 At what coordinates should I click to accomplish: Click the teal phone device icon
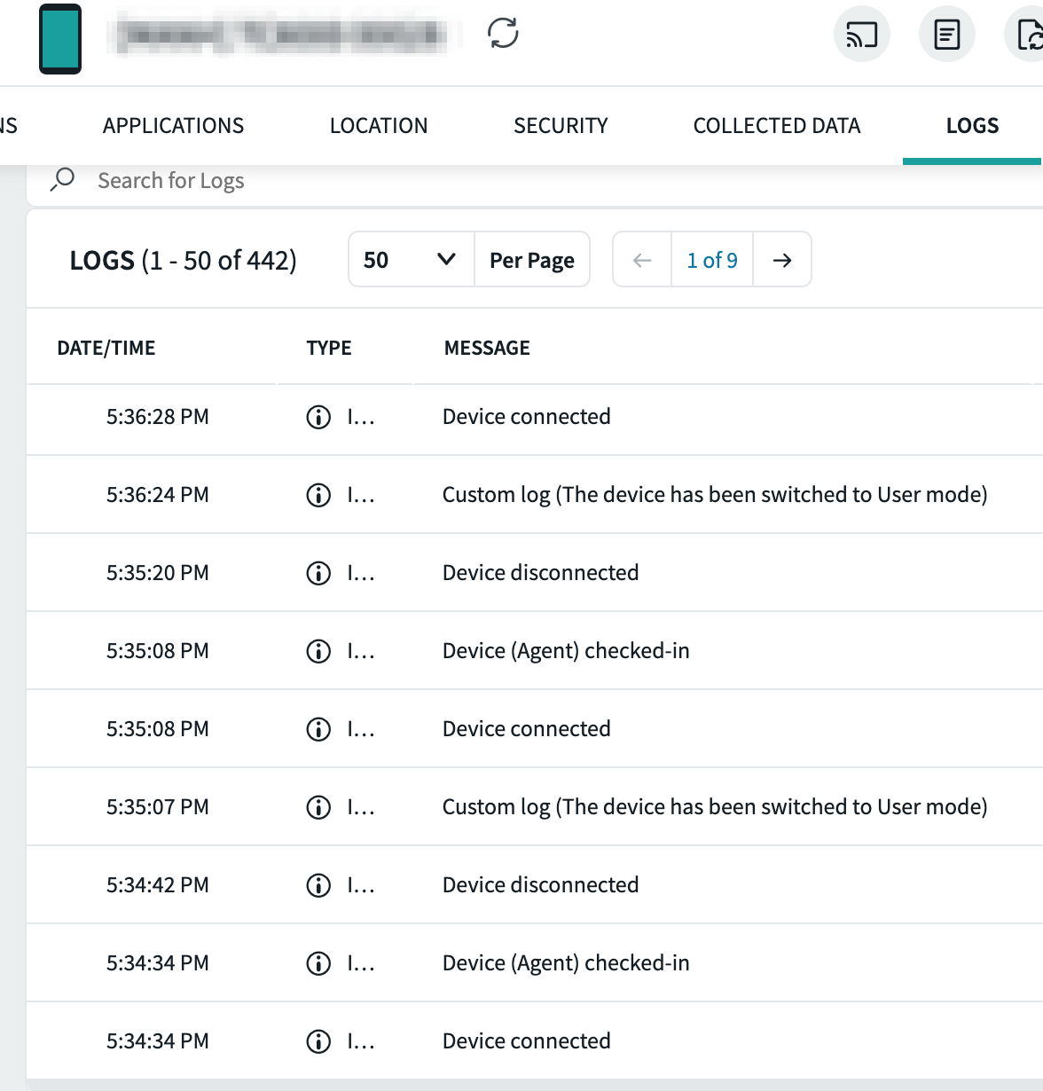tap(60, 39)
